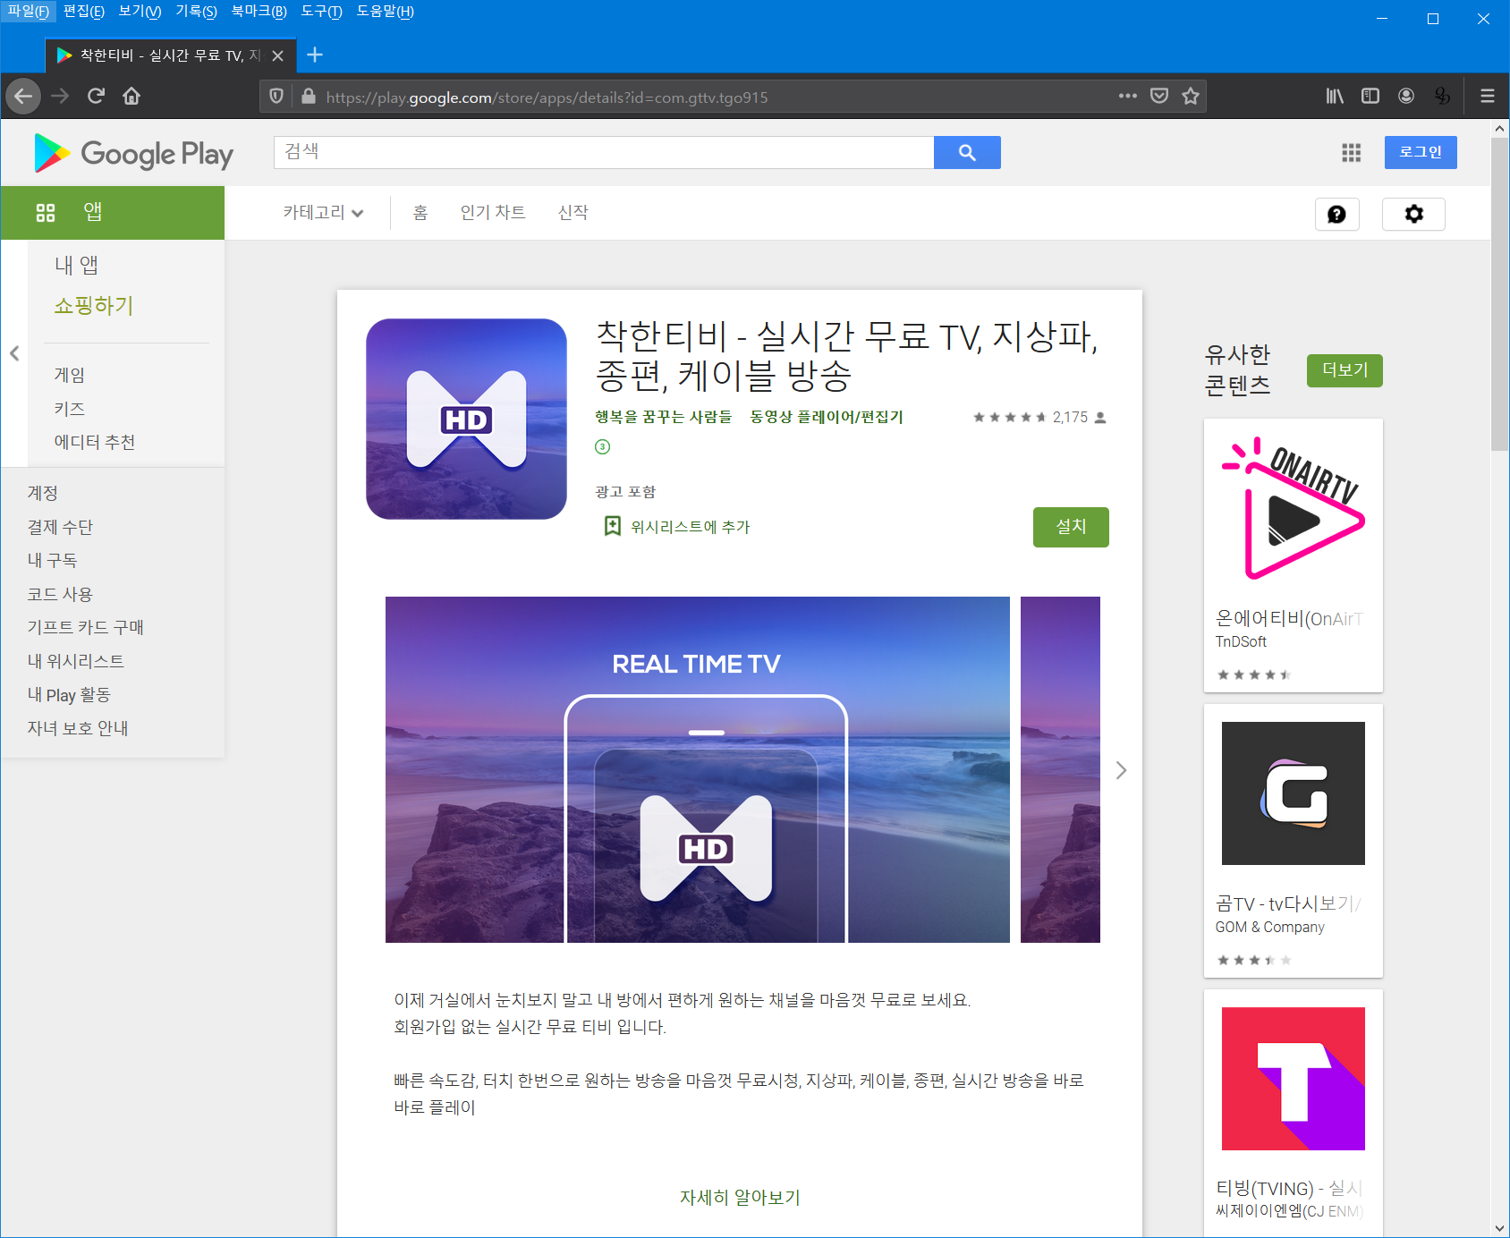Open the 파일(F) menu
The image size is (1510, 1238).
tap(28, 12)
